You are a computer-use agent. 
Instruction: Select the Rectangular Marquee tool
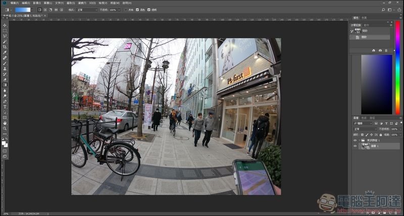point(5,31)
